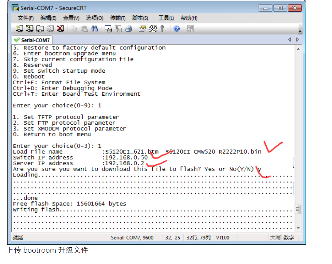Open the 工具(L) menu
The width and height of the screenshot is (332, 264).
166,18
